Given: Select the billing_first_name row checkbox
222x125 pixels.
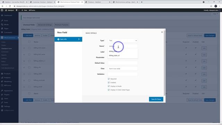Looking at the screenshot, I should pyautogui.click(x=29, y=48).
